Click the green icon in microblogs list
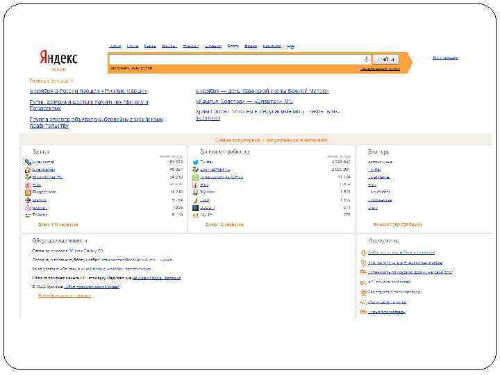The image size is (500, 375). pyautogui.click(x=195, y=177)
